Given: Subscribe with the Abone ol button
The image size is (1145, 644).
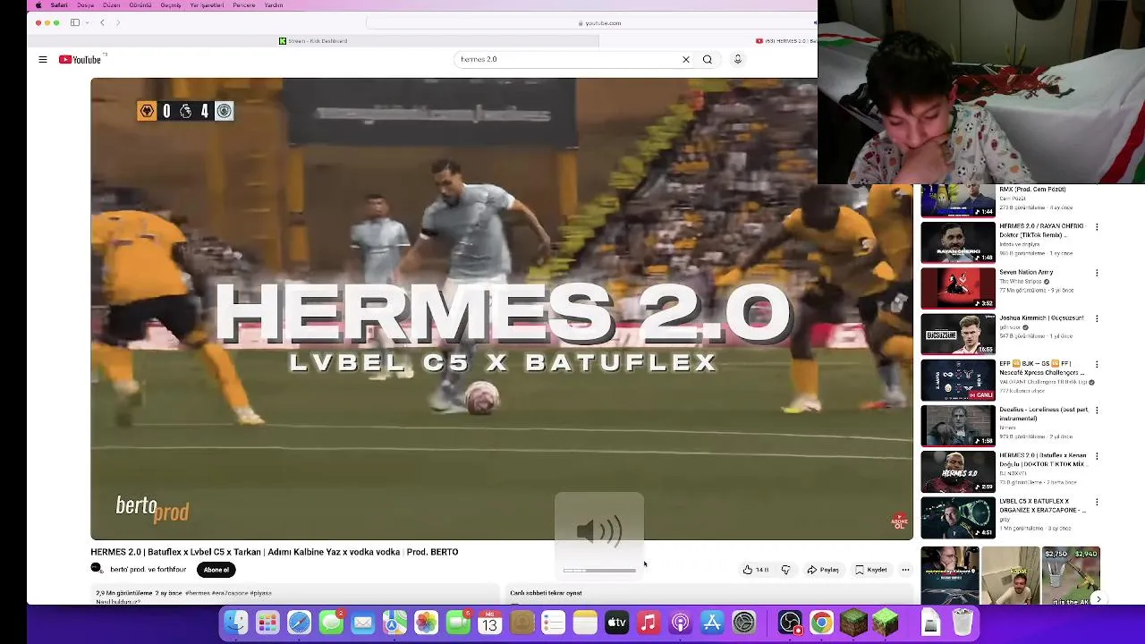Looking at the screenshot, I should [216, 570].
